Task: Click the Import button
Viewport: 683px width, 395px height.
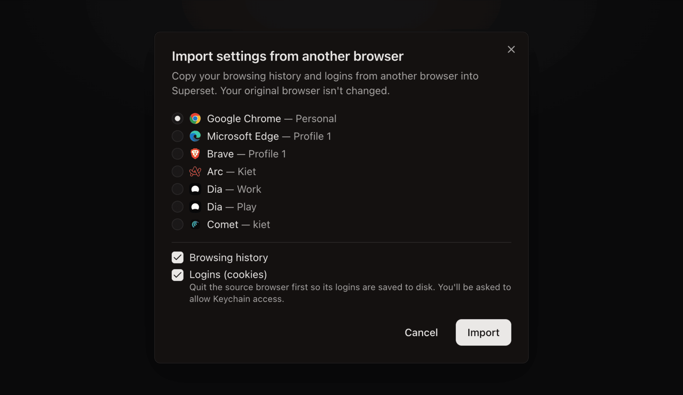Action: pos(483,332)
